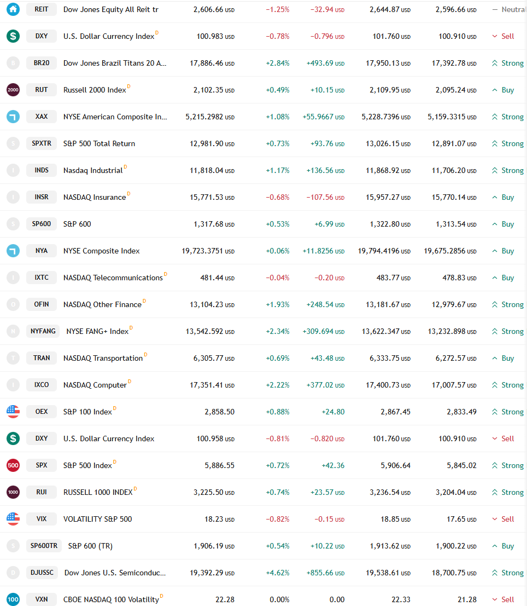
Task: Click the dollar icon beside DXY 100.958
Action: (13, 438)
